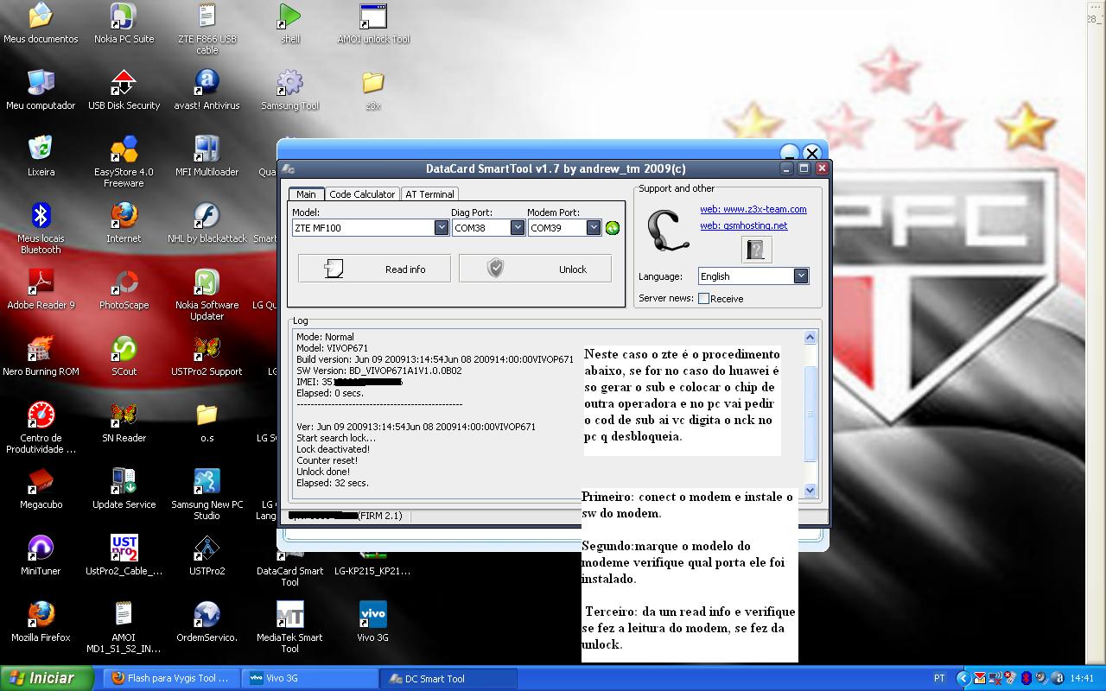This screenshot has height=691, width=1106.
Task: Open Meus locais Bluetooth icon
Action: (x=41, y=228)
